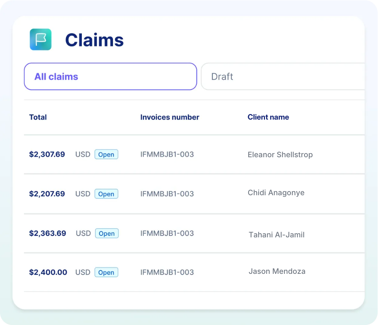Select the $2,363.69 total amount
The width and height of the screenshot is (378, 325).
pyautogui.click(x=48, y=233)
